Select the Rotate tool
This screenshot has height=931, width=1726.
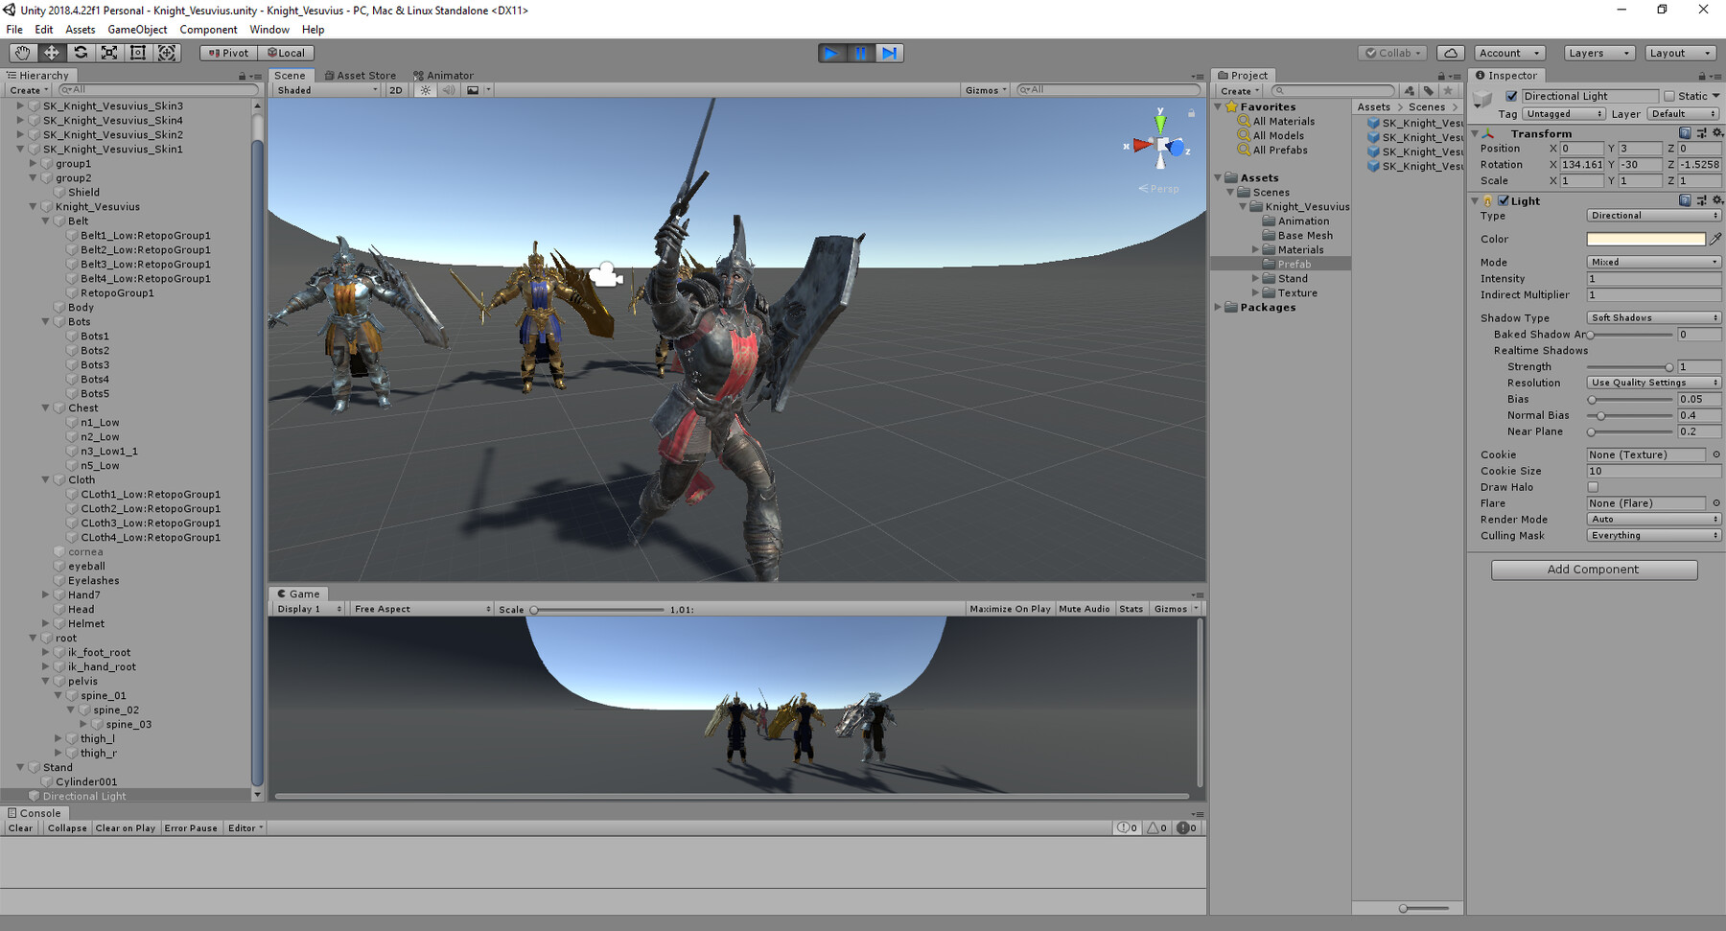pos(81,53)
